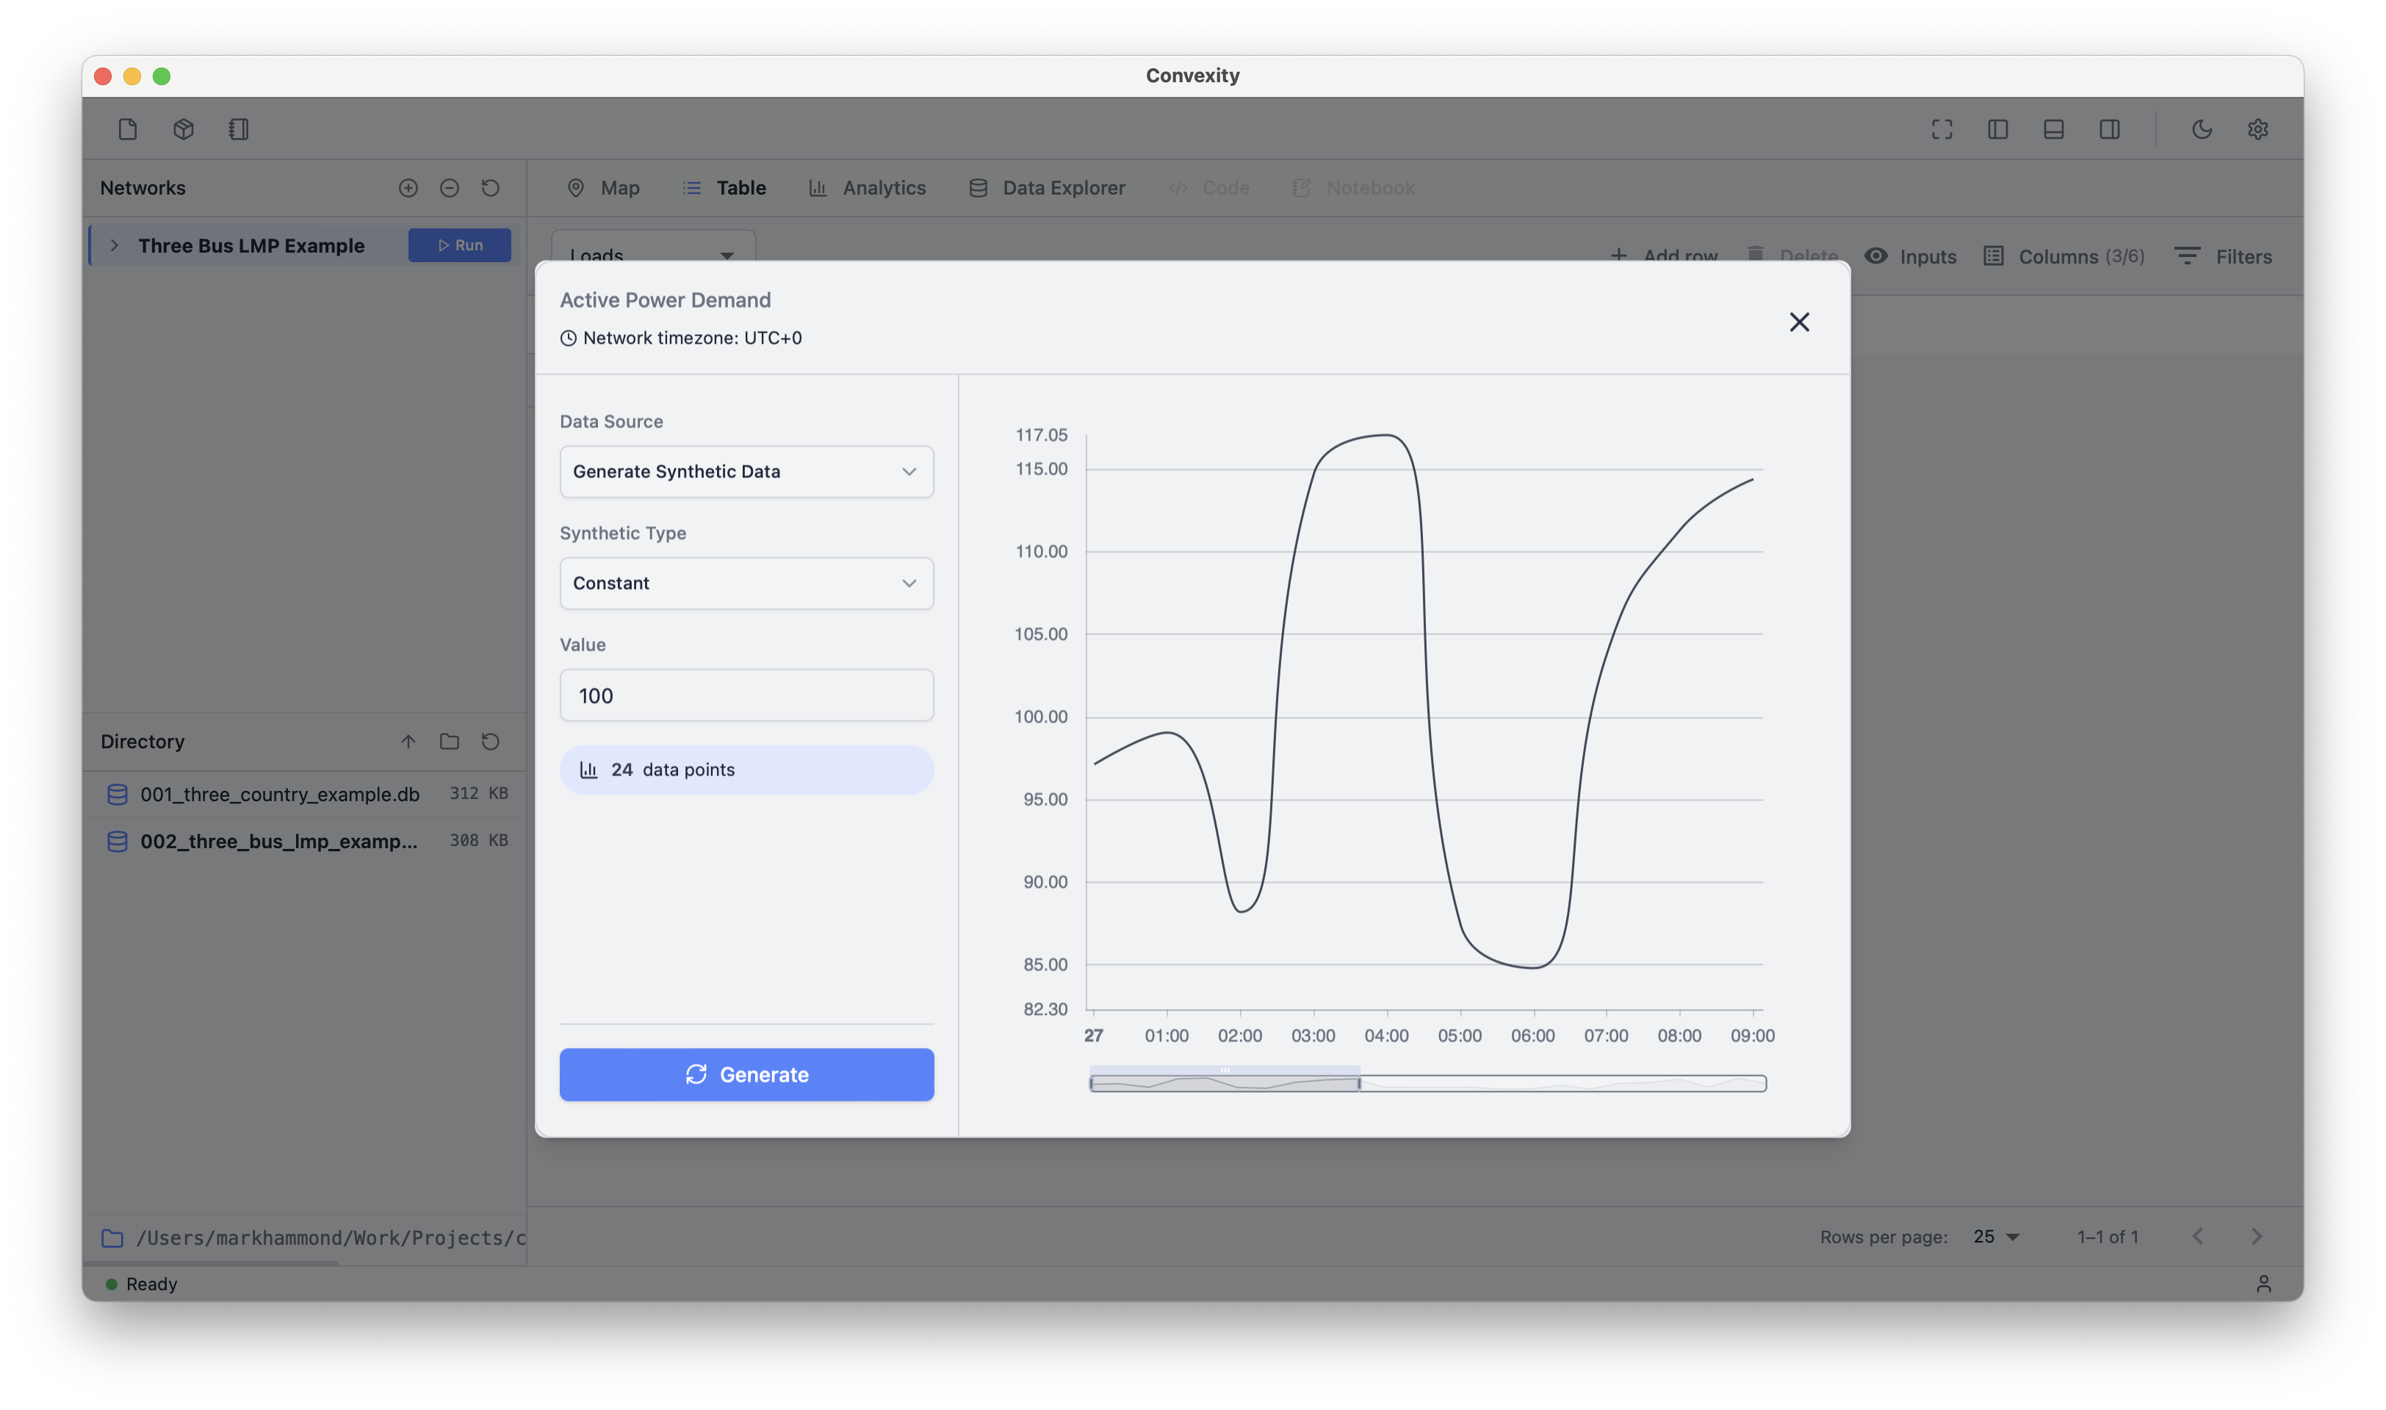
Task: Open application settings via the gear icon
Action: pyautogui.click(x=2259, y=129)
